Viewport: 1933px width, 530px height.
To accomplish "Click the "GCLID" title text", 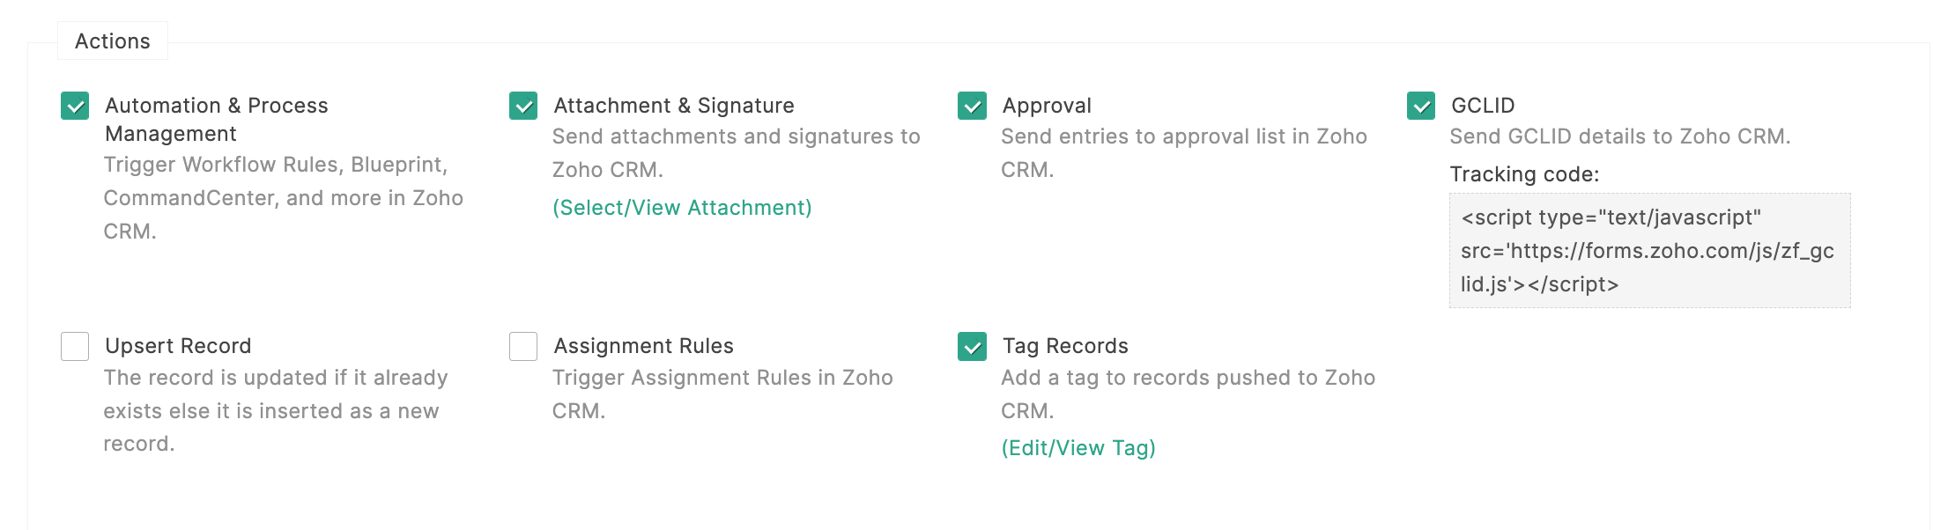I will tap(1483, 106).
